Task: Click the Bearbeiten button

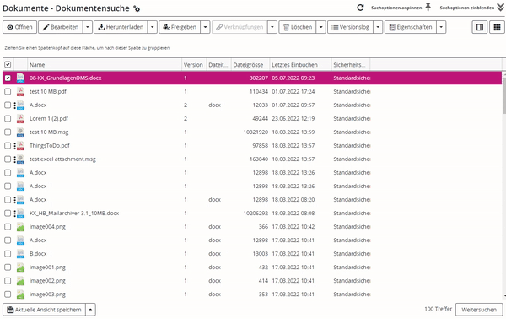Action: point(61,27)
